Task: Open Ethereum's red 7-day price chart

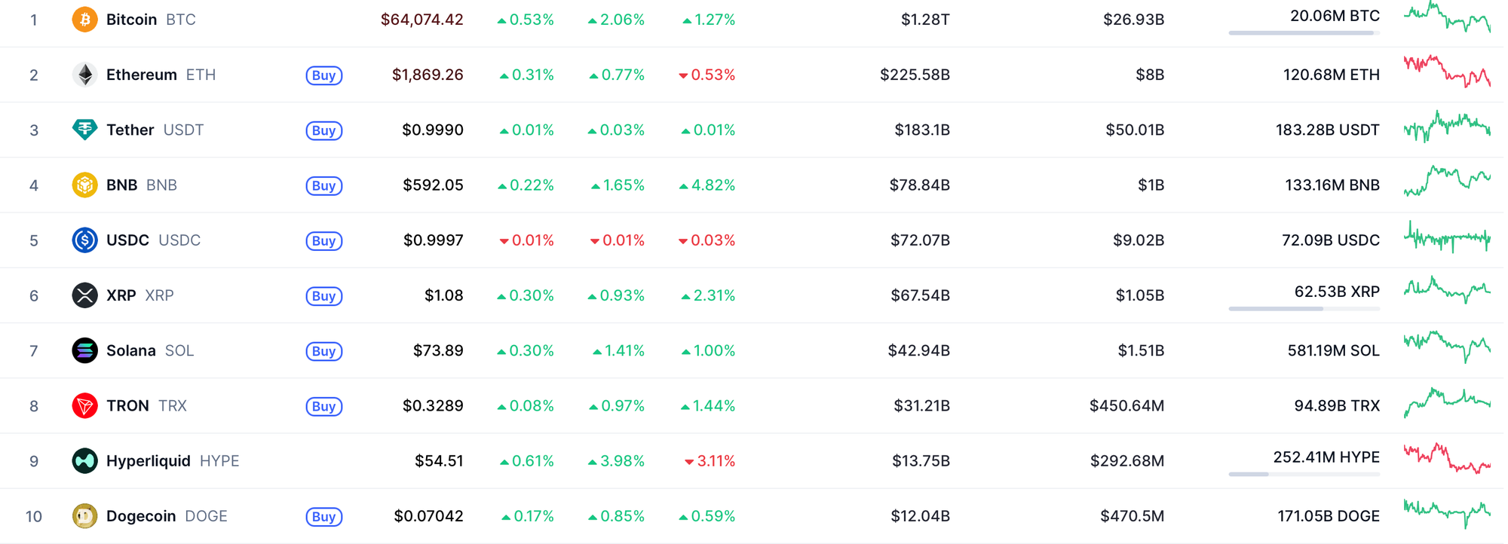Action: click(x=1447, y=72)
